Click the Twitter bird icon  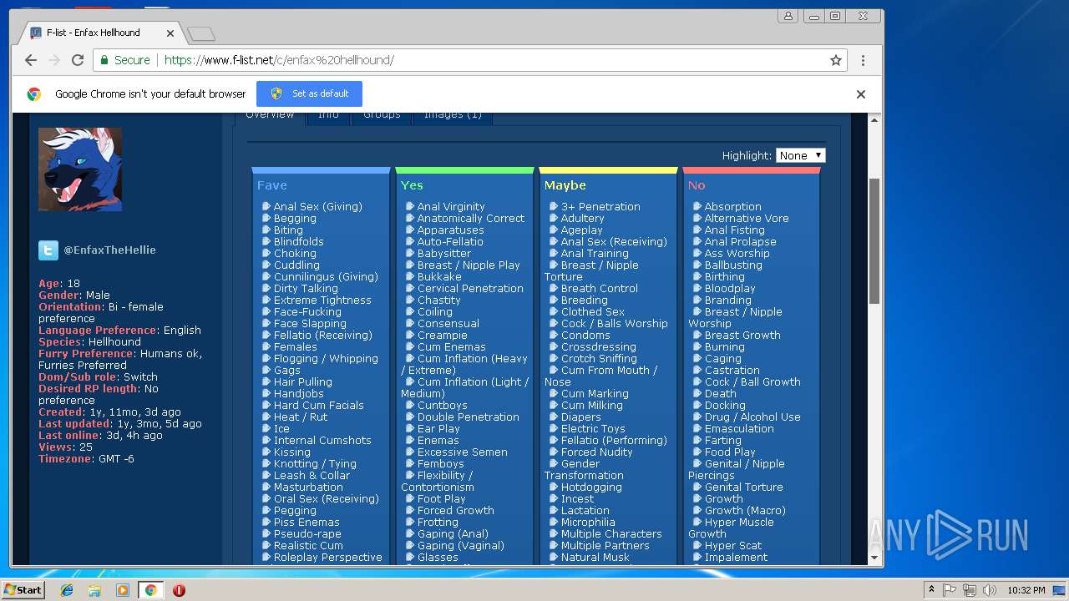48,250
